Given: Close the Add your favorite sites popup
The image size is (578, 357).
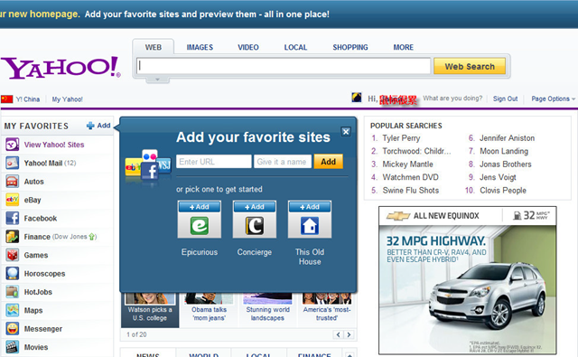Looking at the screenshot, I should coord(346,132).
